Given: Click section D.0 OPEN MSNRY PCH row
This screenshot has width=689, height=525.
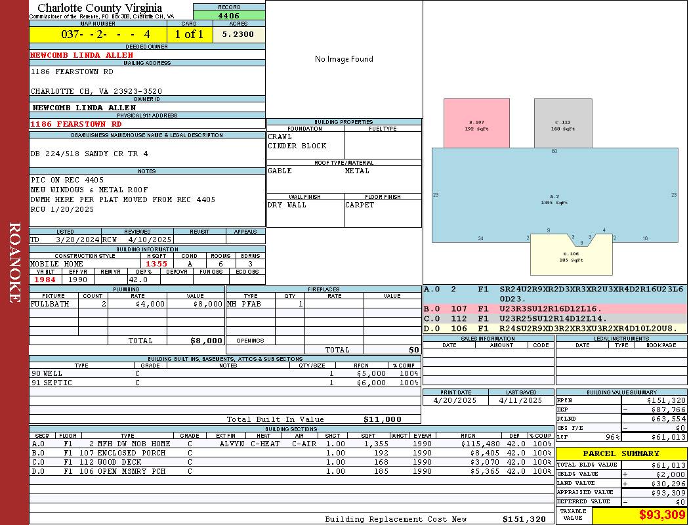Looking at the screenshot, I should [x=291, y=471].
